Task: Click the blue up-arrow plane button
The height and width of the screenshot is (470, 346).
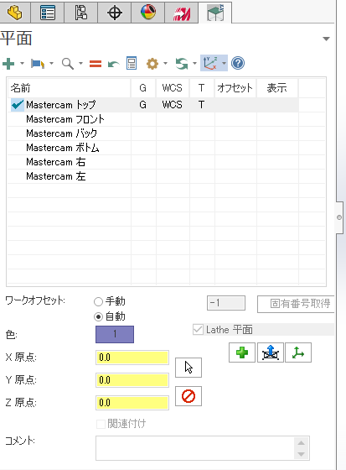Action: [271, 352]
